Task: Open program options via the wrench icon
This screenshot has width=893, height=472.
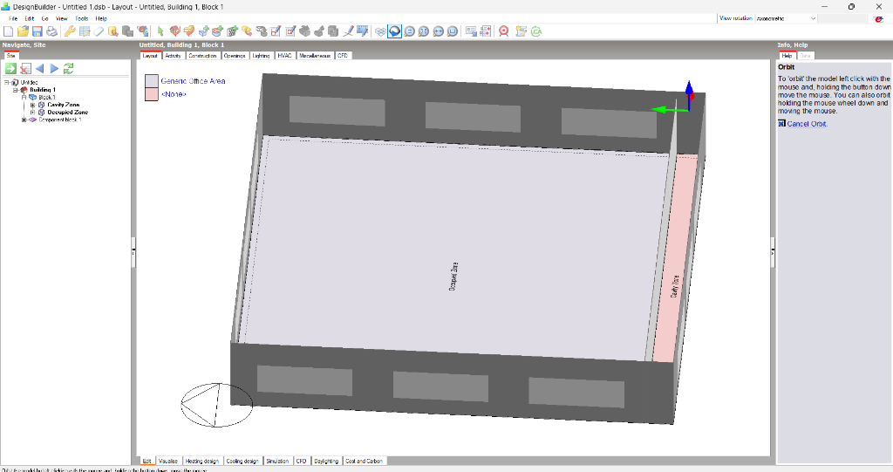Action: coord(70,31)
